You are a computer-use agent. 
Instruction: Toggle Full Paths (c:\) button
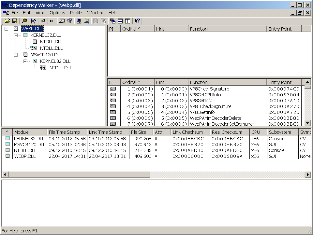[43, 21]
